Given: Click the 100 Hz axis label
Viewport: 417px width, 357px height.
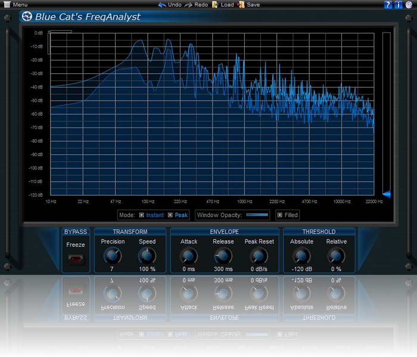Looking at the screenshot, I should pyautogui.click(x=148, y=201).
